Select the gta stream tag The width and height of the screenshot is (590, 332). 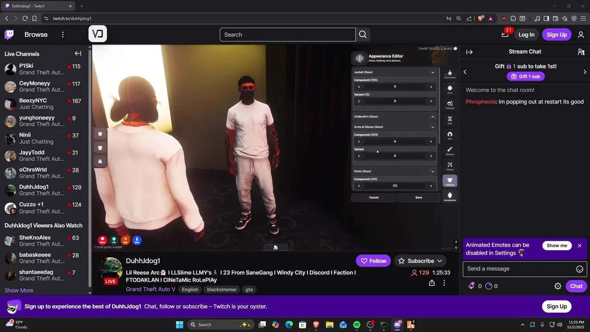coord(249,290)
